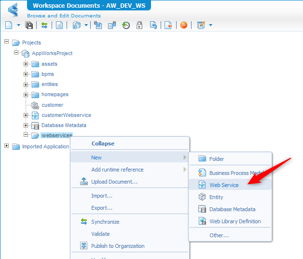Image resolution: width=303 pixels, height=259 pixels.
Task: Click the padlock toolbar icon
Action: tap(139, 25)
